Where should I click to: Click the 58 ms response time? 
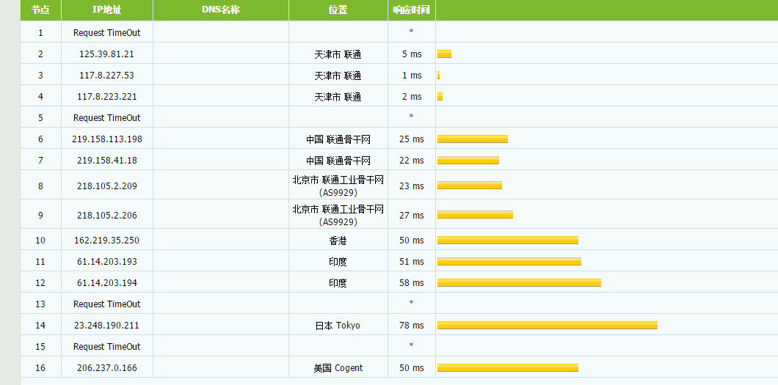(x=412, y=283)
